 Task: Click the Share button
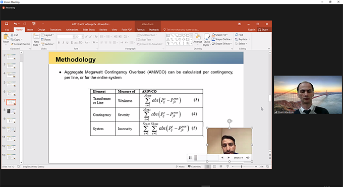coord(263,30)
